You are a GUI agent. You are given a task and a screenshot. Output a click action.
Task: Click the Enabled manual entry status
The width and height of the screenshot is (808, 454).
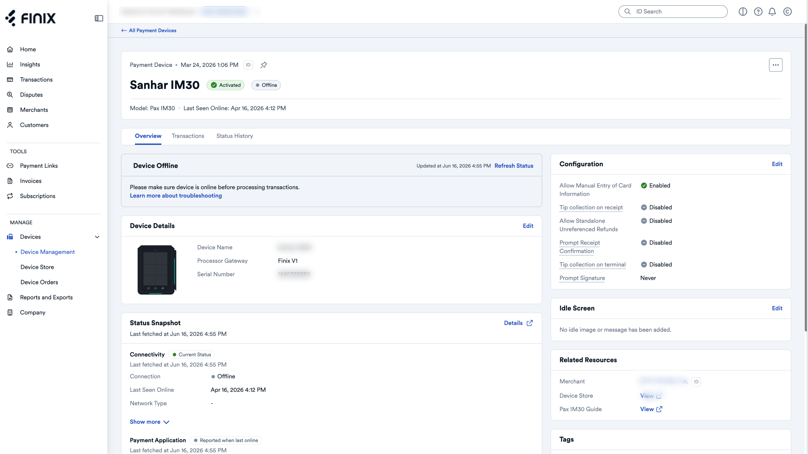(655, 186)
